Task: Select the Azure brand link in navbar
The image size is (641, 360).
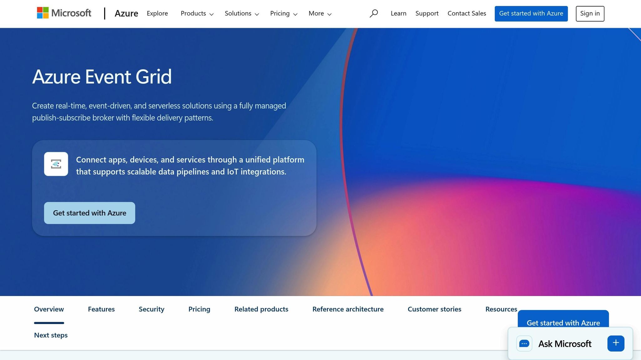Action: pyautogui.click(x=126, y=13)
